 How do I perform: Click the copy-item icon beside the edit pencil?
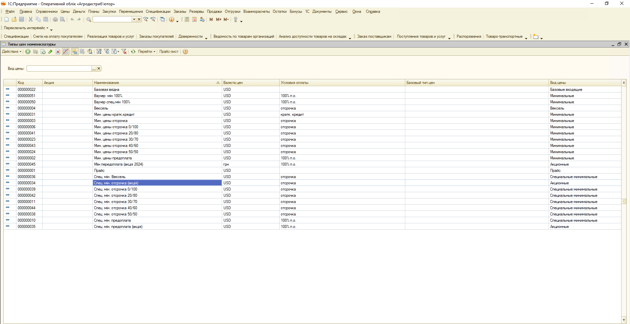point(43,52)
